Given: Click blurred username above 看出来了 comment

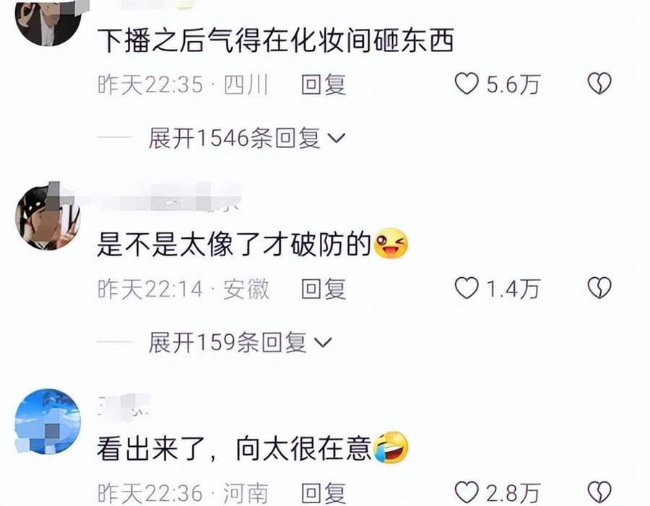Looking at the screenshot, I should tap(123, 404).
